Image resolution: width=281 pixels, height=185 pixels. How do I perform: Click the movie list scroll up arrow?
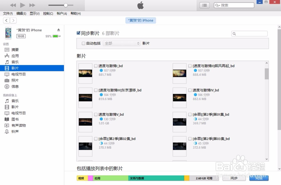tap(267, 63)
